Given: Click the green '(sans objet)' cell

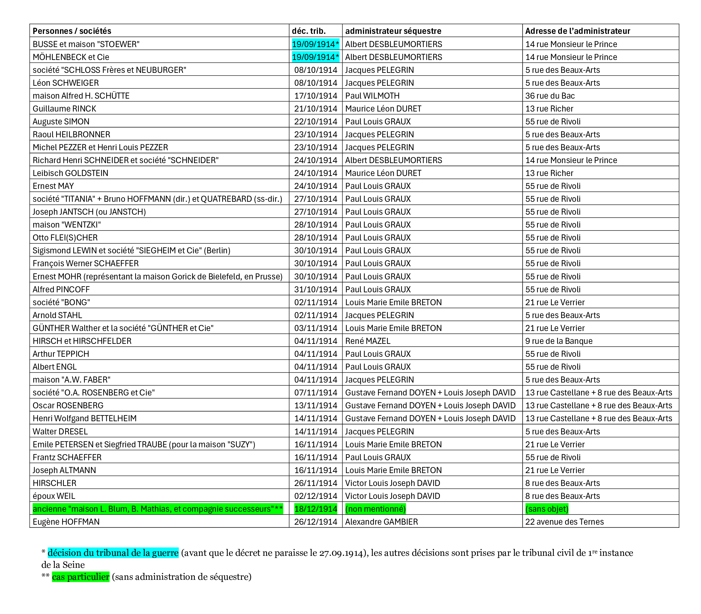Looking at the screenshot, I should click(x=547, y=509).
